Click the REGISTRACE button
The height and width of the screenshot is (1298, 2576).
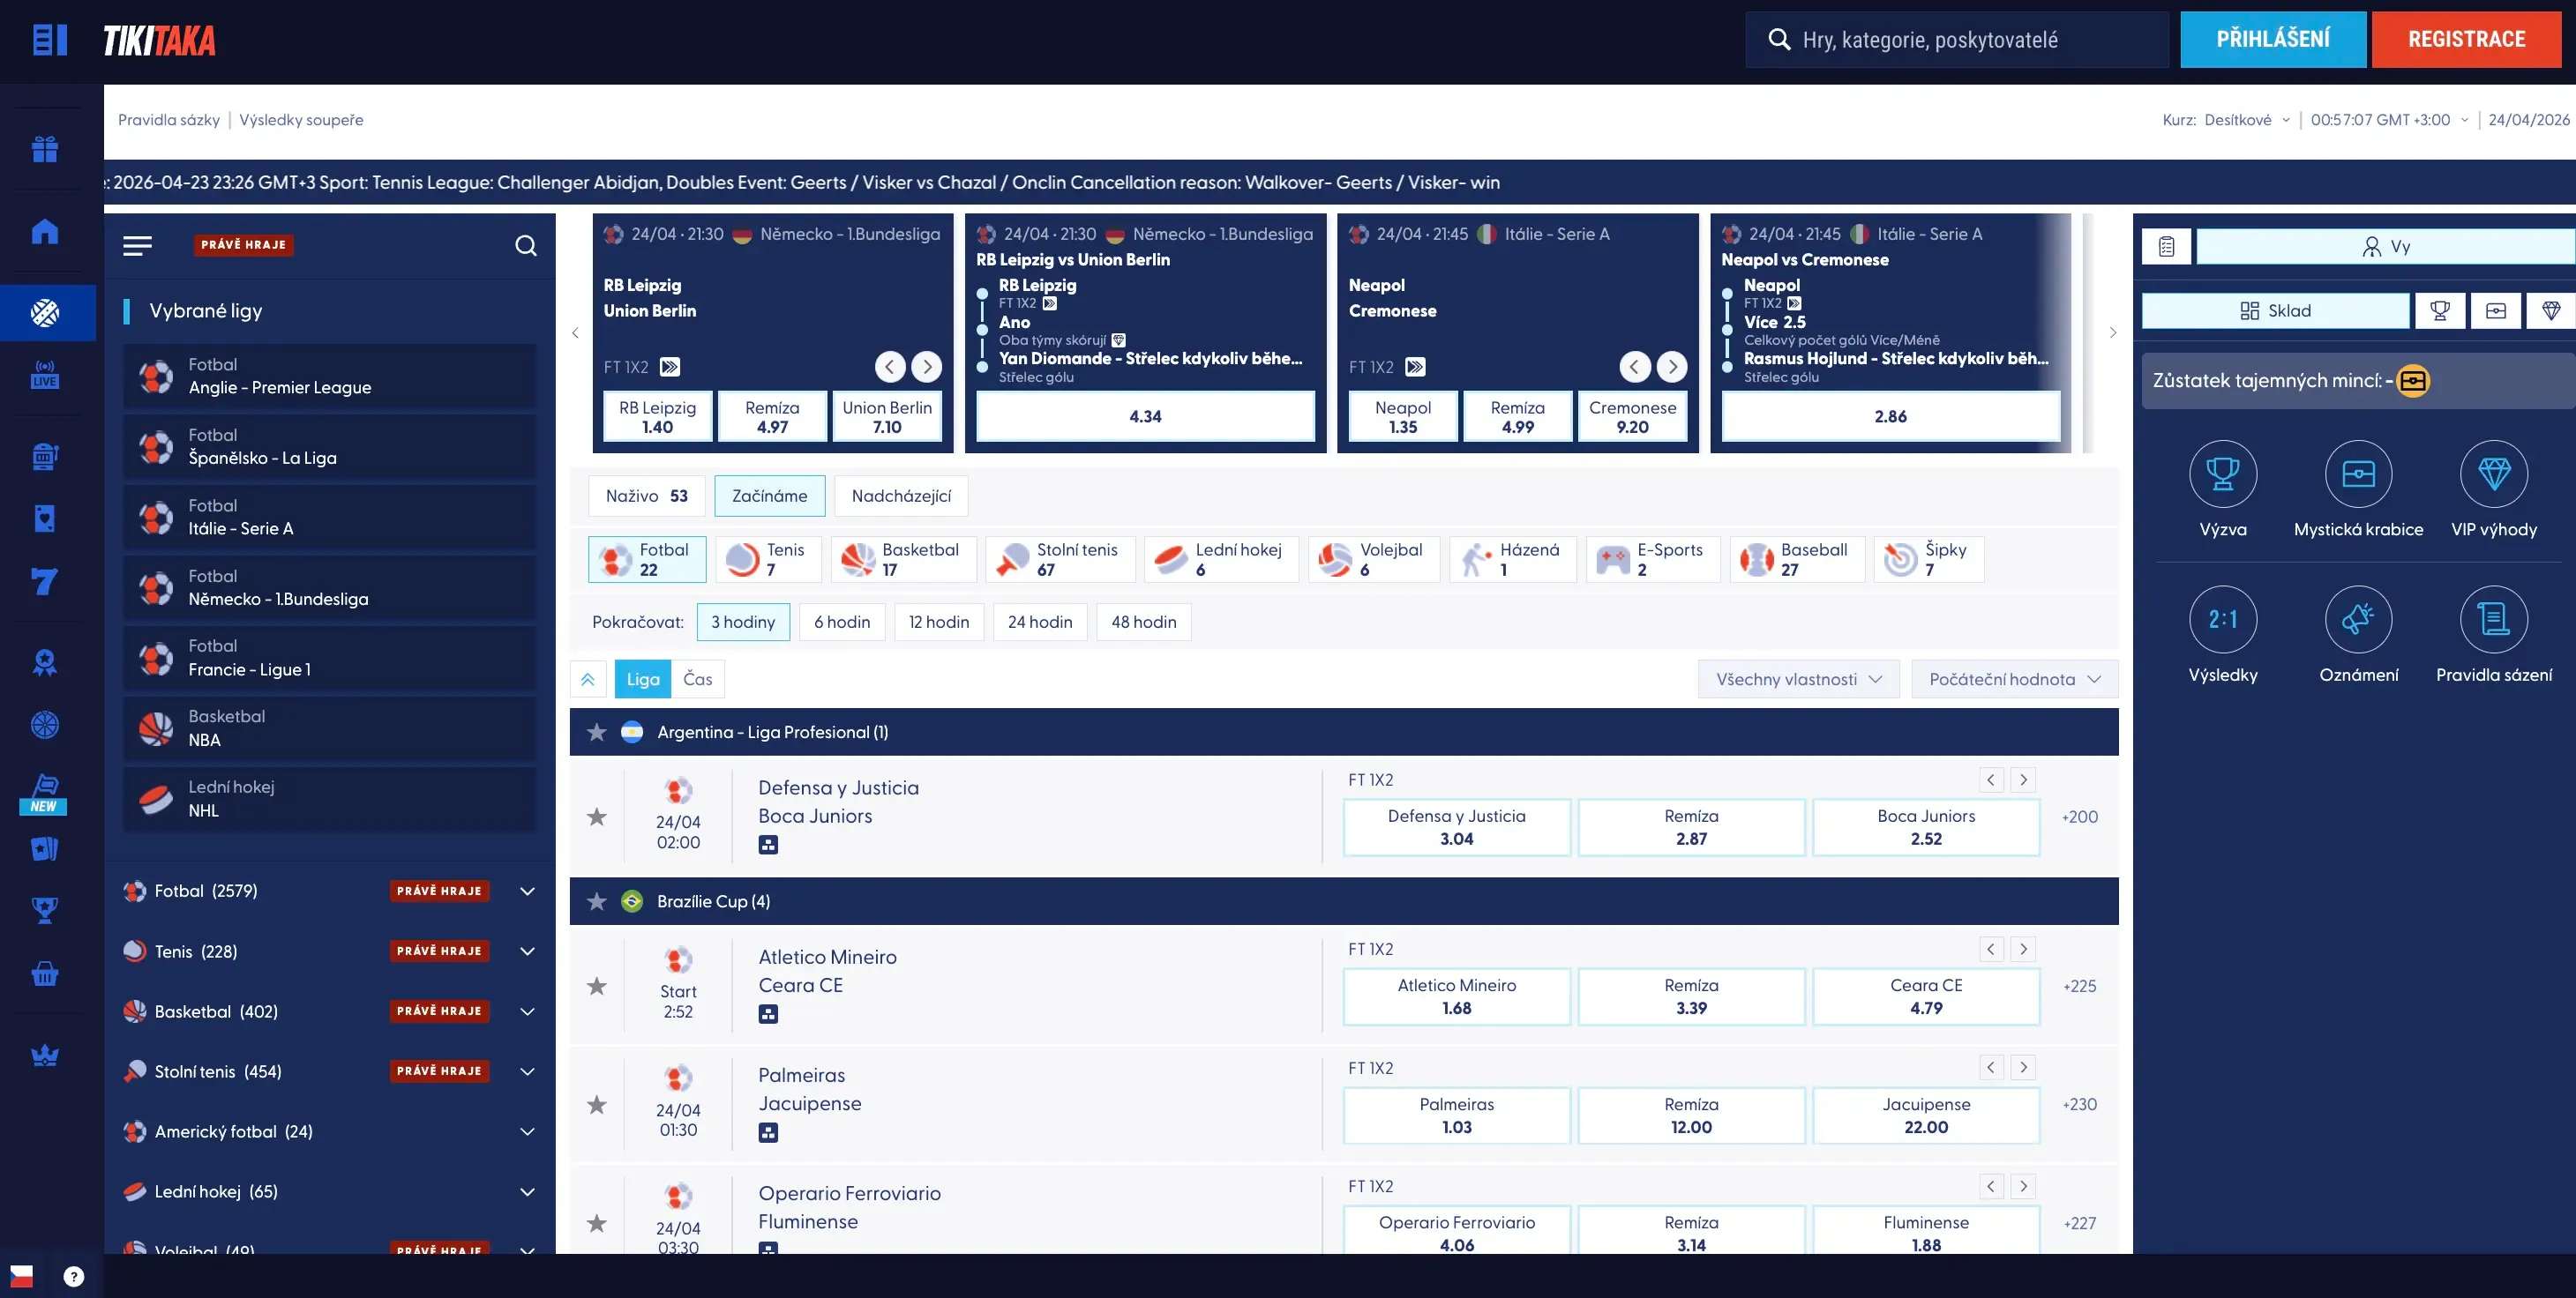2465,40
